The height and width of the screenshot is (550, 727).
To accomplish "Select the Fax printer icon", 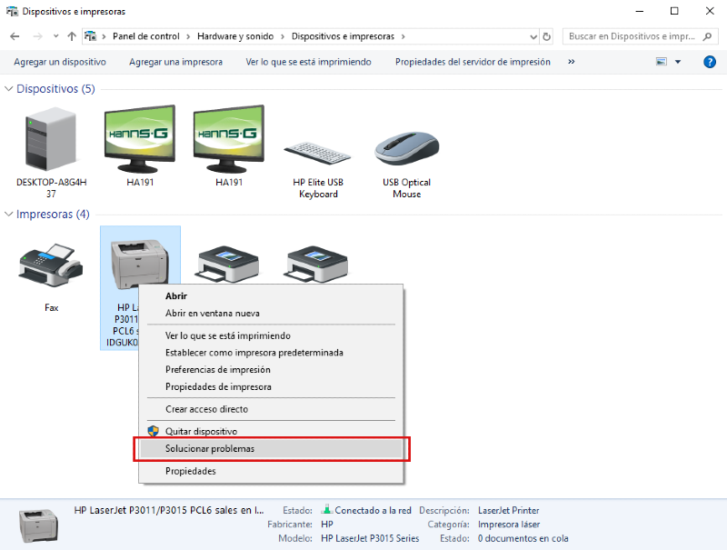I will pyautogui.click(x=51, y=266).
